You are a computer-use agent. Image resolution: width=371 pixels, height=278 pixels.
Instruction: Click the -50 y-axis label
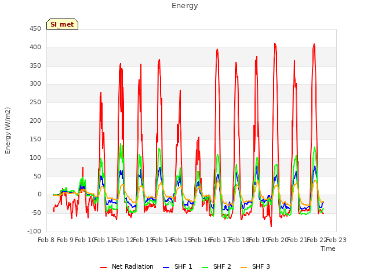coord(36,213)
